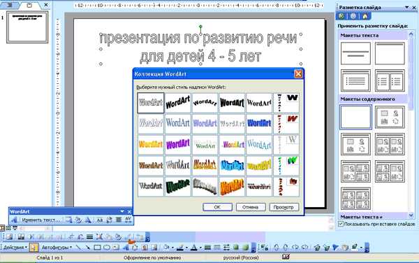This screenshot has height=263, width=419.
Task: Switch to the Outline tab in left pane
Action: click(x=9, y=5)
